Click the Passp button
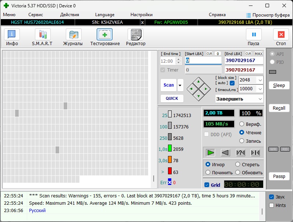The height and width of the screenshot is (222, 293). (x=279, y=176)
